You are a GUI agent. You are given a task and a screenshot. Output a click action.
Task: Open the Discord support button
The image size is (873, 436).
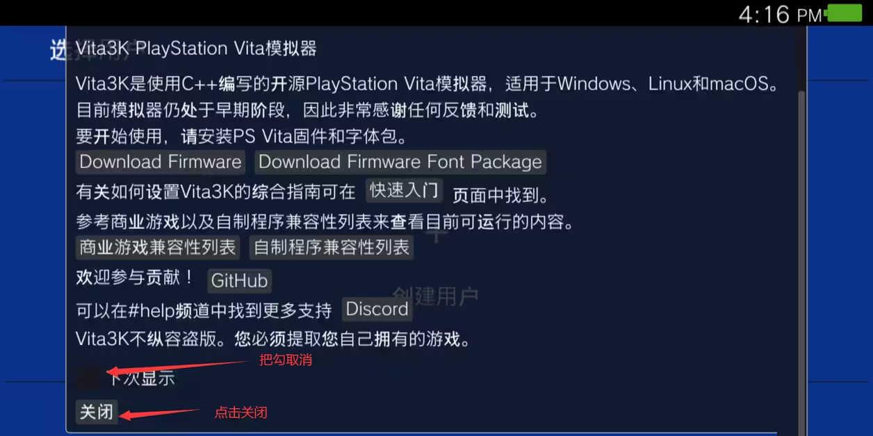(377, 309)
